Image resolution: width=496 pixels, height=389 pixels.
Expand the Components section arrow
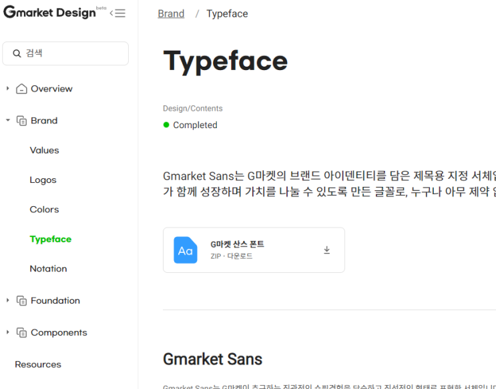coord(7,332)
